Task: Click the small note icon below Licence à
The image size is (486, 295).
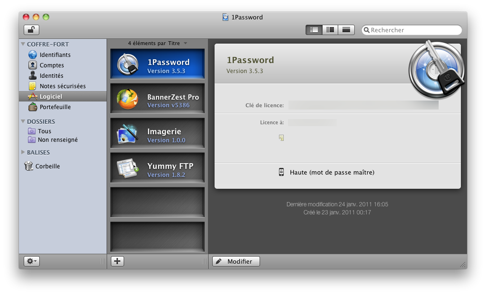Action: pos(281,138)
